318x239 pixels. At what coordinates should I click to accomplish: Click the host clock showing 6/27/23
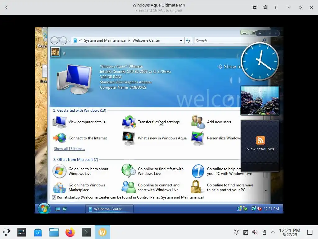click(290, 232)
